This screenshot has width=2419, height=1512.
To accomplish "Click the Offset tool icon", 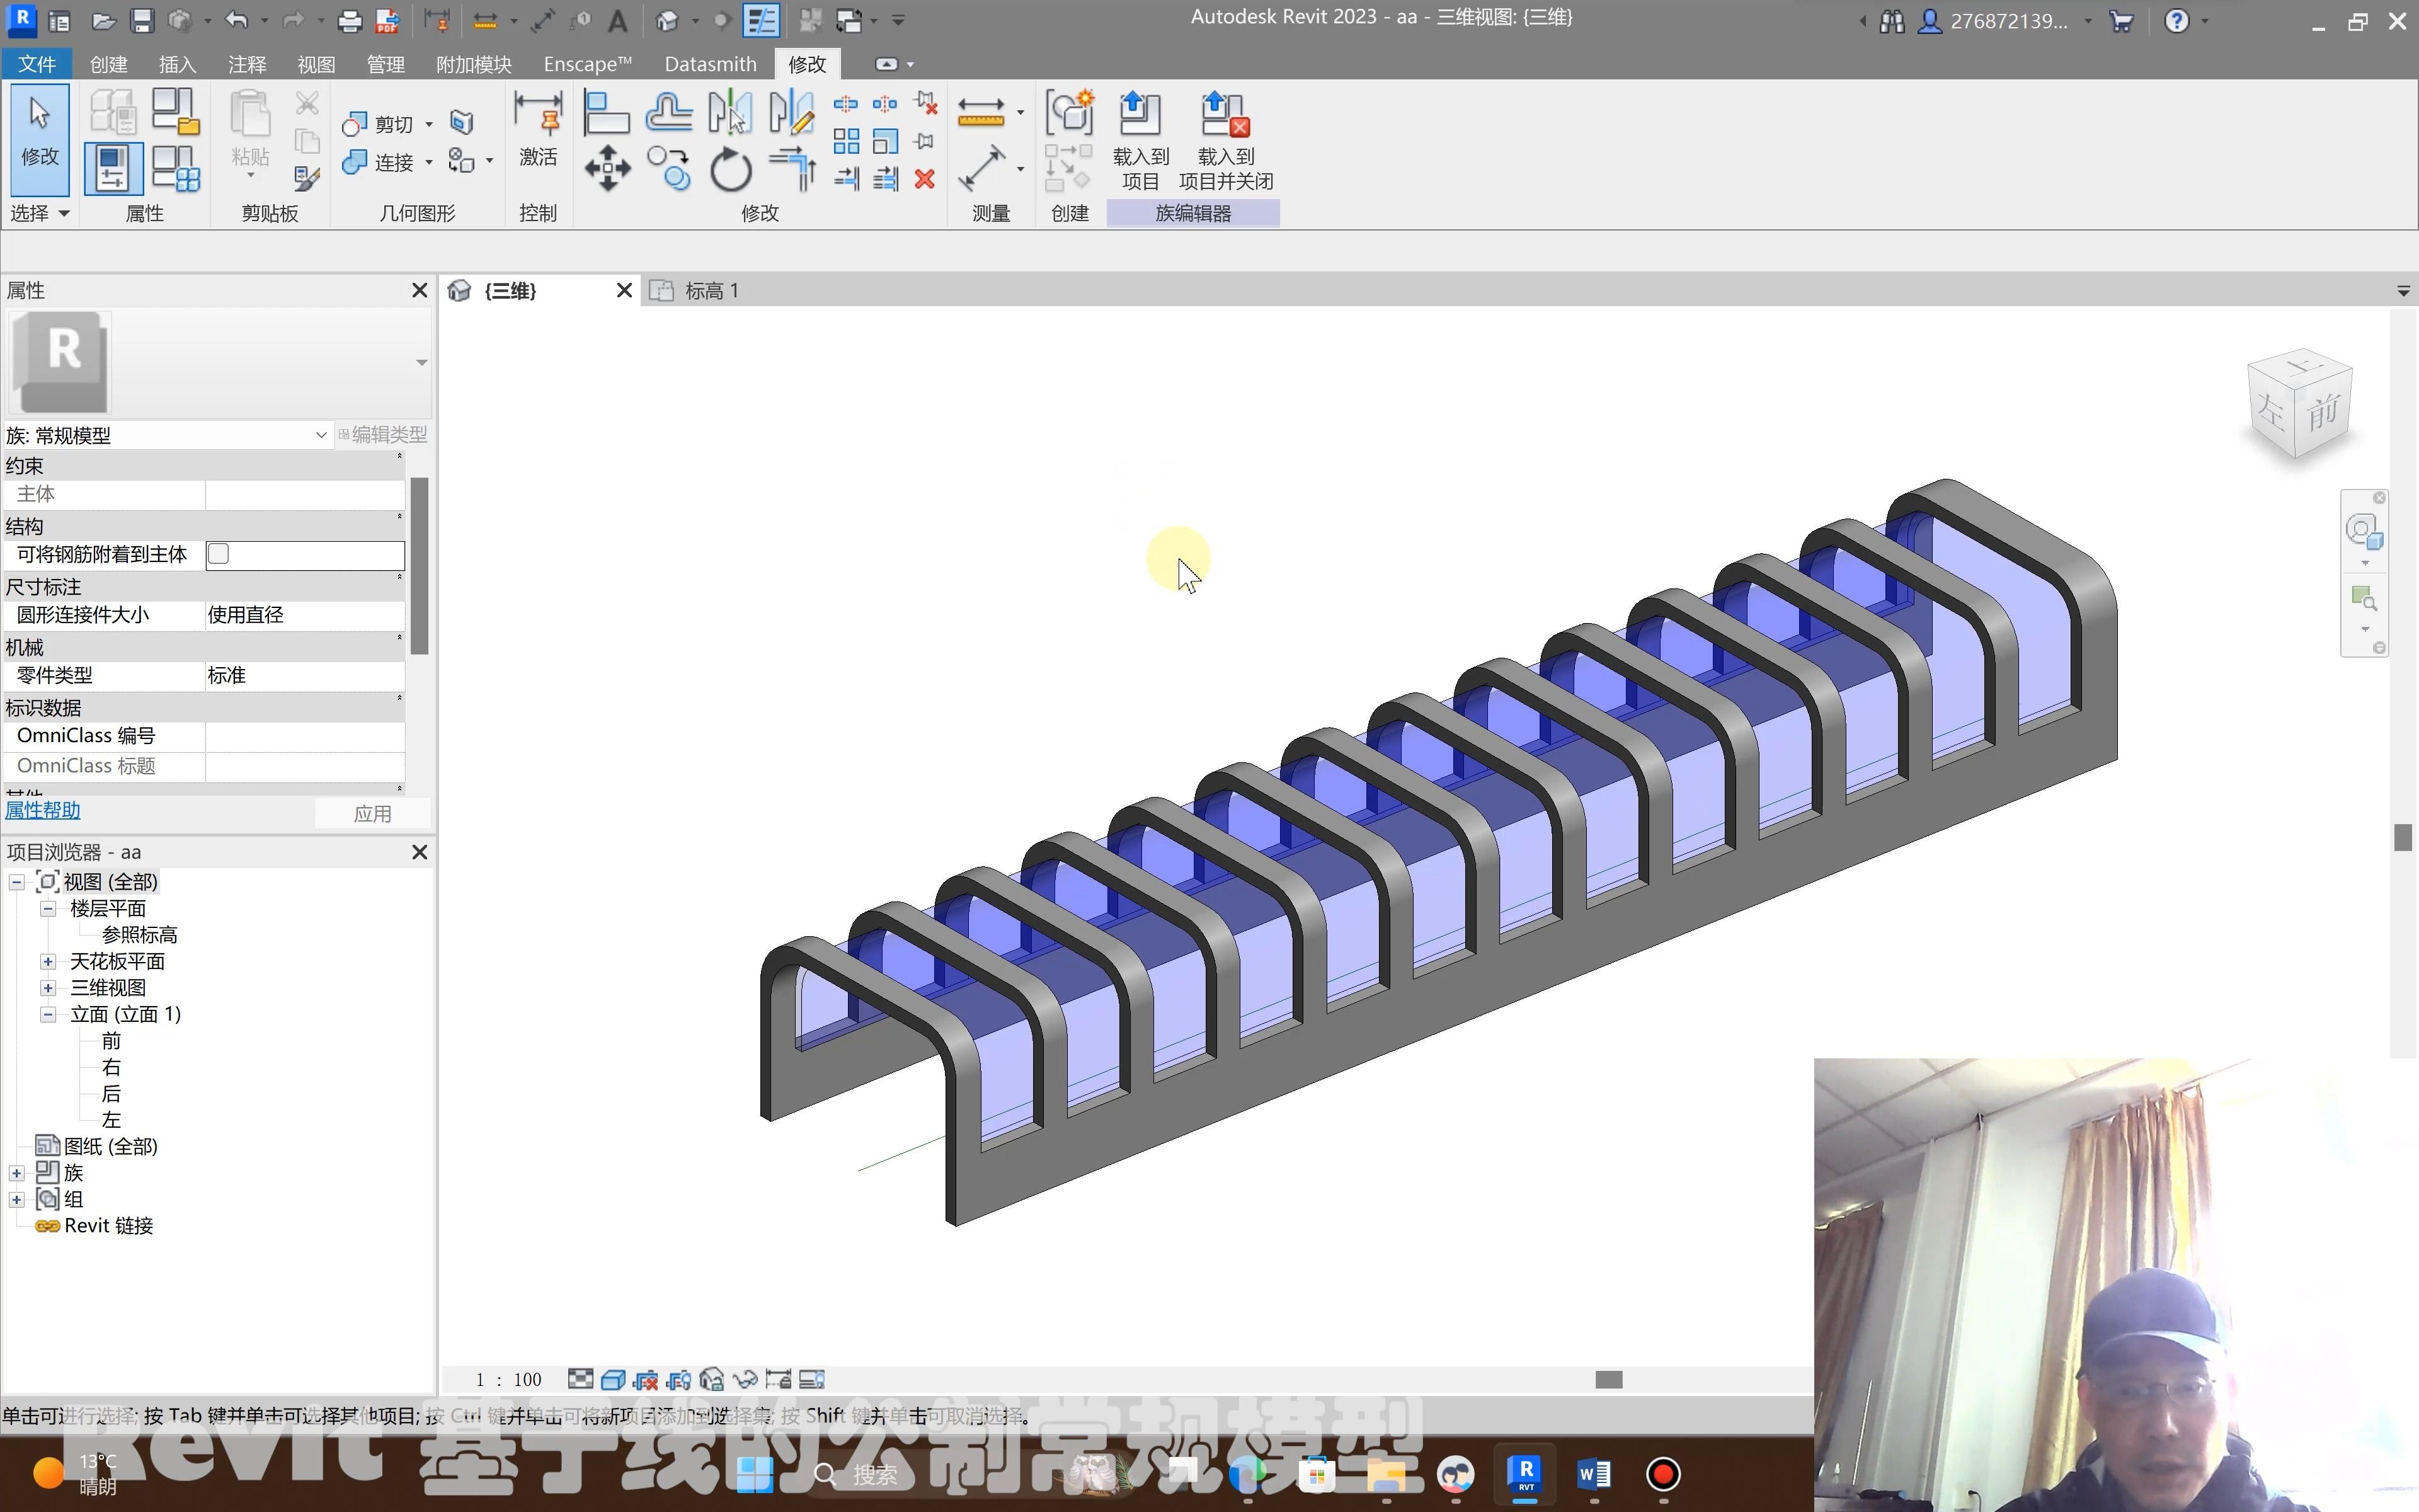I will pyautogui.click(x=668, y=112).
